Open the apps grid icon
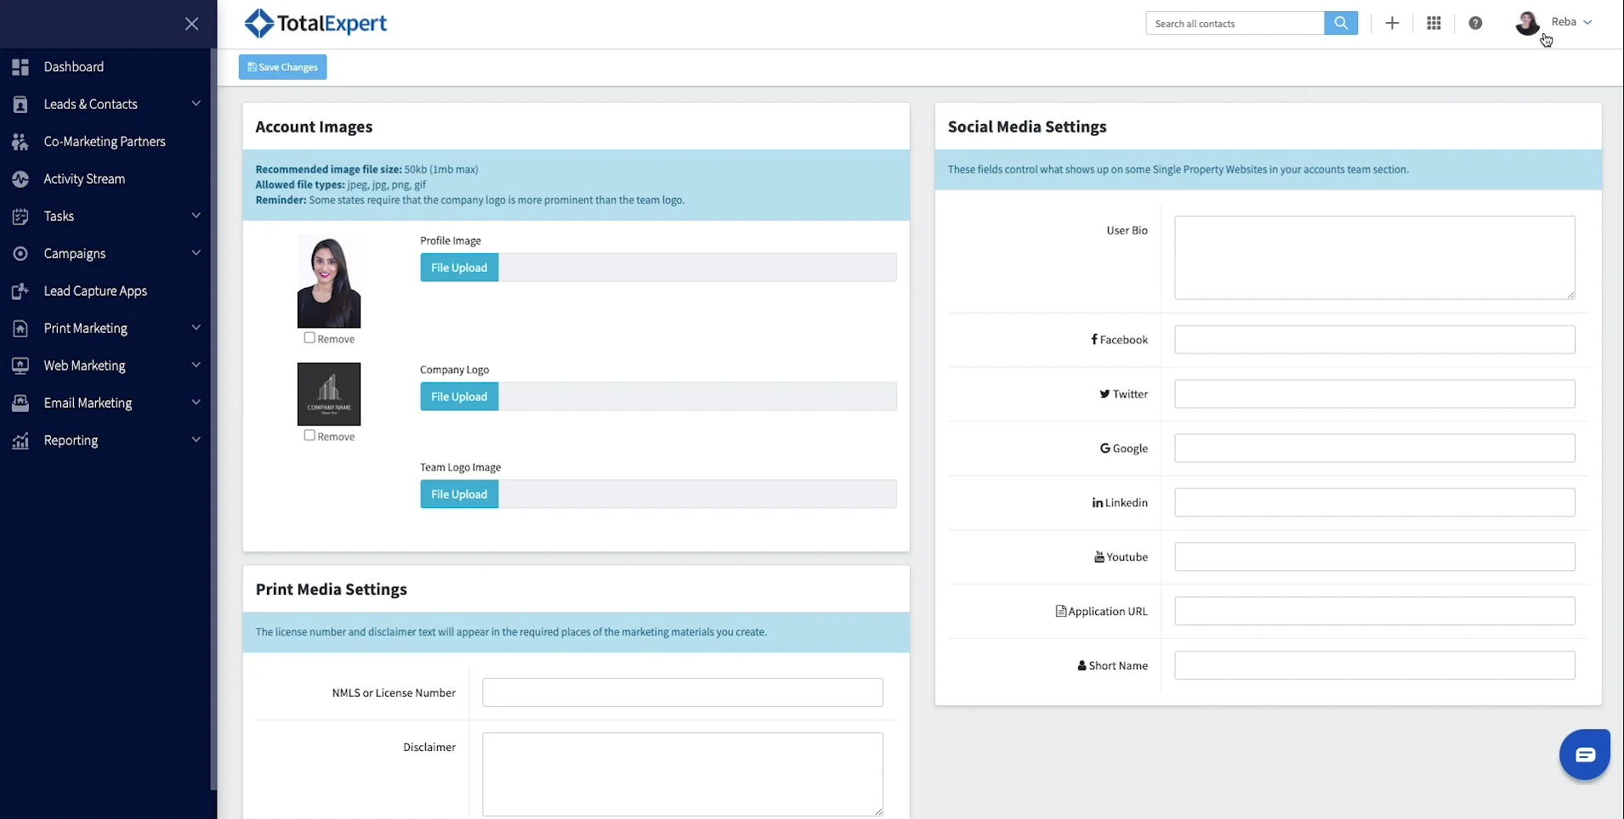The width and height of the screenshot is (1624, 819). point(1434,24)
